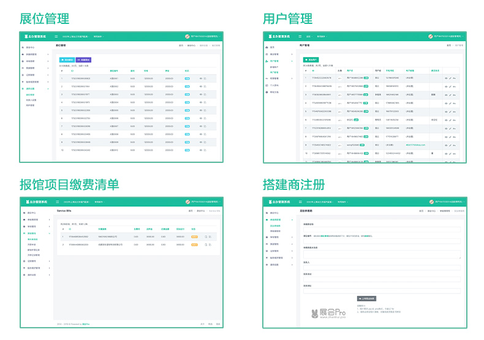
Task: Select green active submenu item in 展位管理 sidebar
Action: [30, 95]
